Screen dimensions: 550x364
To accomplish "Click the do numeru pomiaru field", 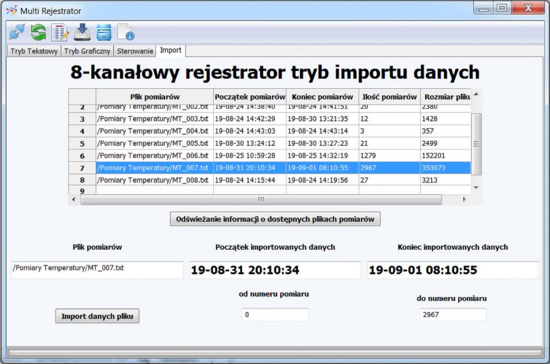I will (x=452, y=315).
